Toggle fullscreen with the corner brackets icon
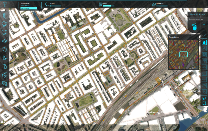The height and width of the screenshot is (131, 208). click(x=204, y=103)
